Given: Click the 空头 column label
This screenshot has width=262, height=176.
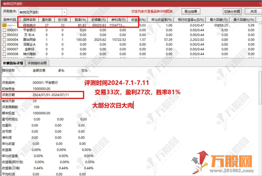Looking at the screenshot, I should [84, 70].
